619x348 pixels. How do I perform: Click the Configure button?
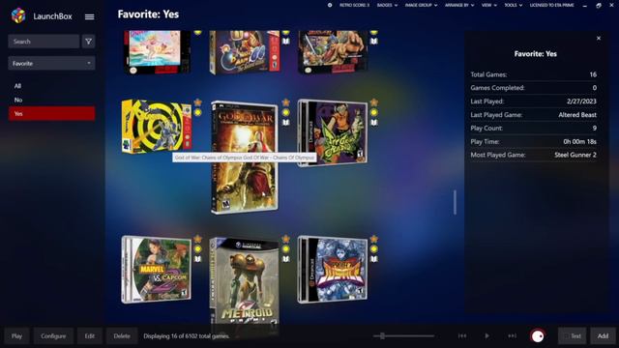pos(53,336)
